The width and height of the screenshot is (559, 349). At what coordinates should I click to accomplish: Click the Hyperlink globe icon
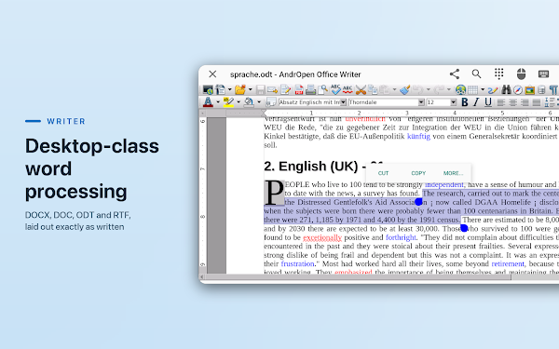pos(460,89)
